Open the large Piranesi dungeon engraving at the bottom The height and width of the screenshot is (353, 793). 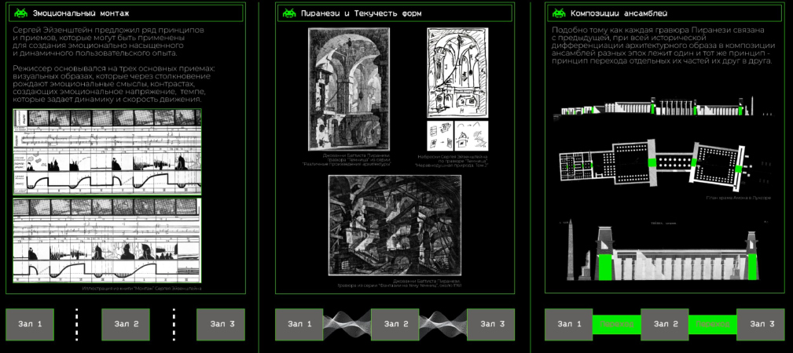pyautogui.click(x=395, y=226)
